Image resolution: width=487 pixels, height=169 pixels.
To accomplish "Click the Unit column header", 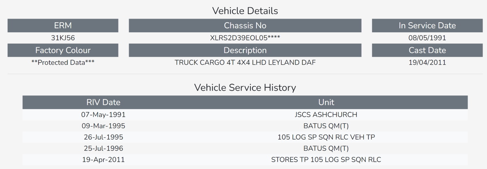I will [326, 102].
